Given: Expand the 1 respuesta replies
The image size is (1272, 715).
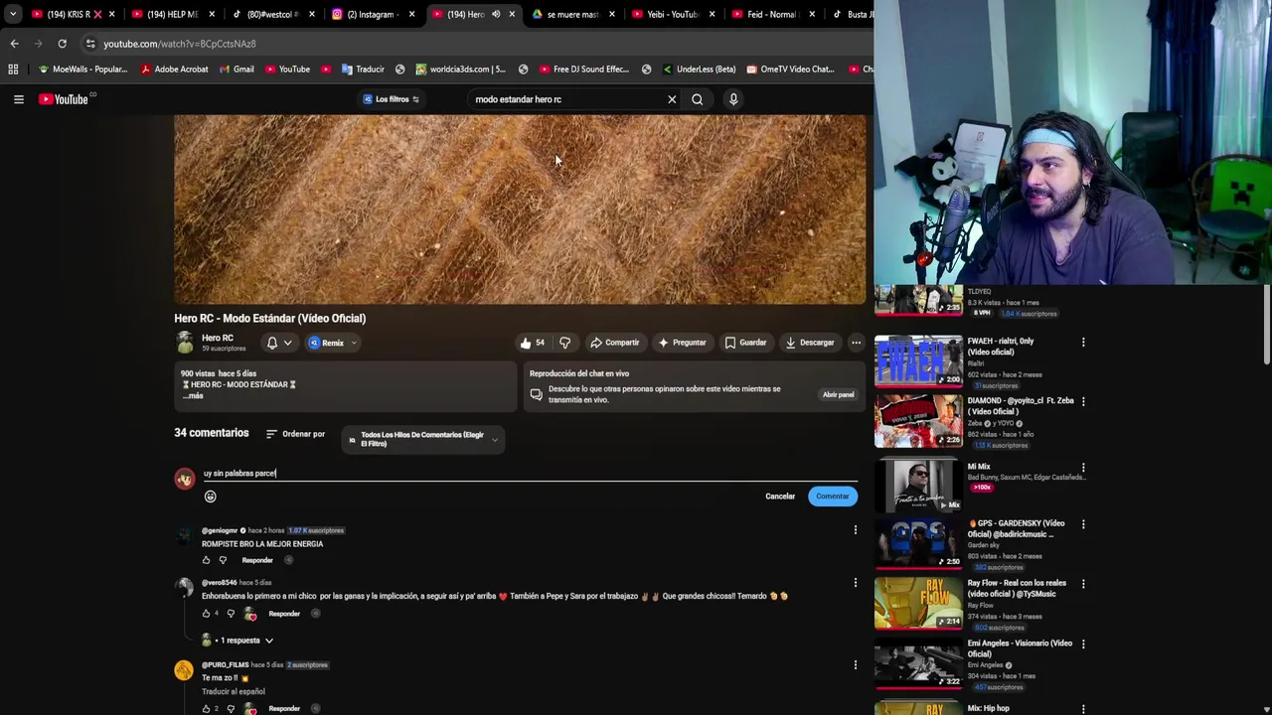Looking at the screenshot, I should pyautogui.click(x=238, y=641).
